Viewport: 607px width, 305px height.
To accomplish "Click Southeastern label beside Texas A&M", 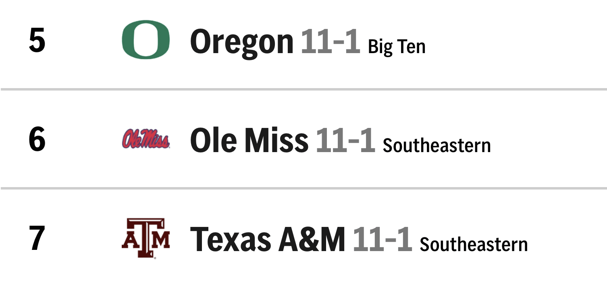I will coord(474,244).
